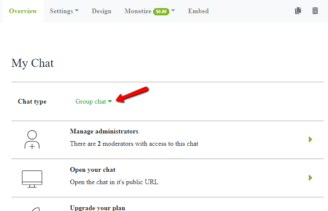Open the Settings tab
328x211 pixels.
61,11
